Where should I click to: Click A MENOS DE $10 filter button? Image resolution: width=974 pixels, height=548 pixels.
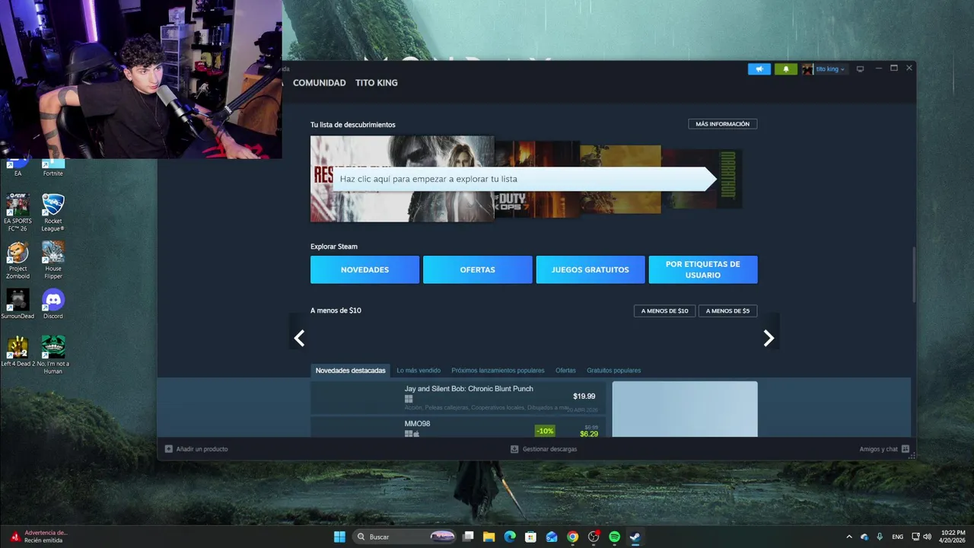click(664, 311)
